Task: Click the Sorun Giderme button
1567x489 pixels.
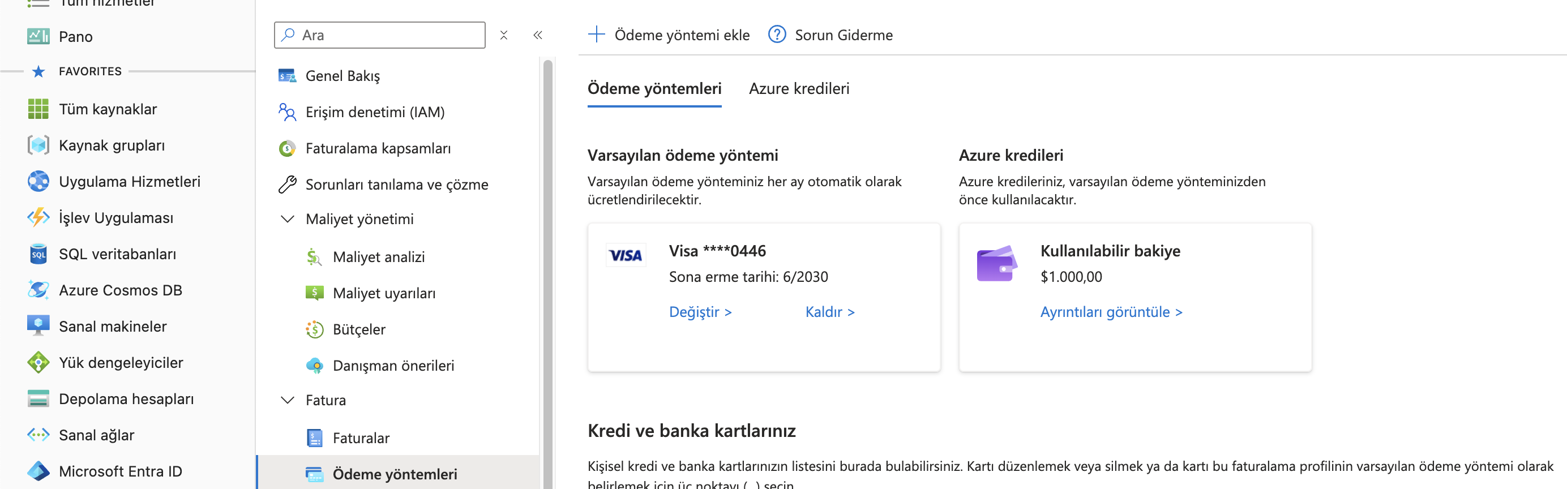Action: point(830,35)
